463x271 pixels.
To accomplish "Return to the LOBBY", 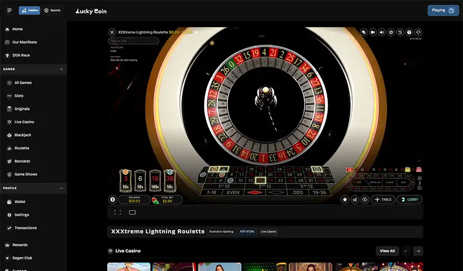I will [410, 199].
